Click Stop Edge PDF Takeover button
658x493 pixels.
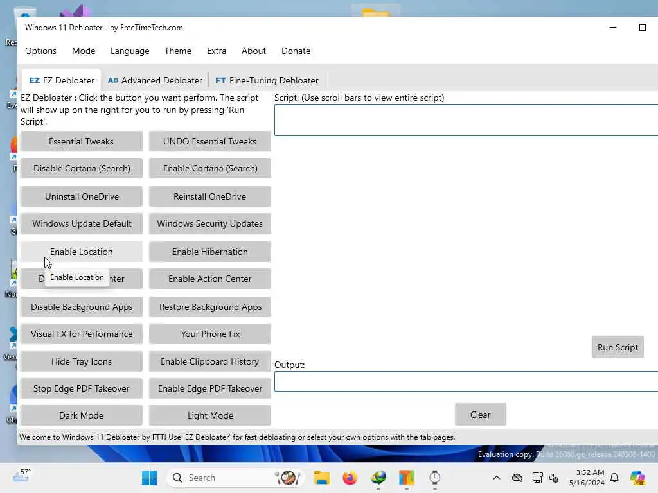coord(82,388)
